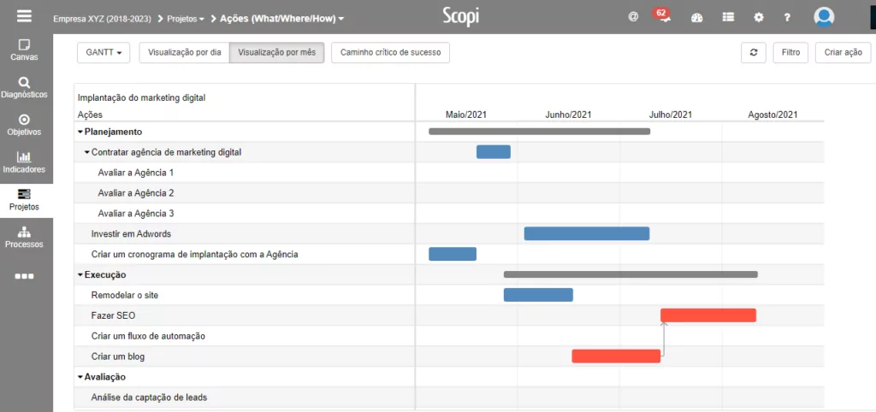This screenshot has width=876, height=412.
Task: Select Visualização por mês view
Action: tap(276, 52)
